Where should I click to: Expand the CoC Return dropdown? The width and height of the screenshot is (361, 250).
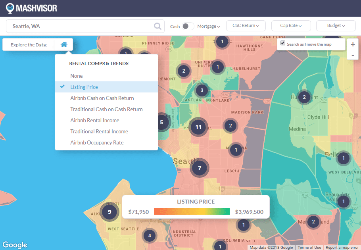tap(246, 26)
